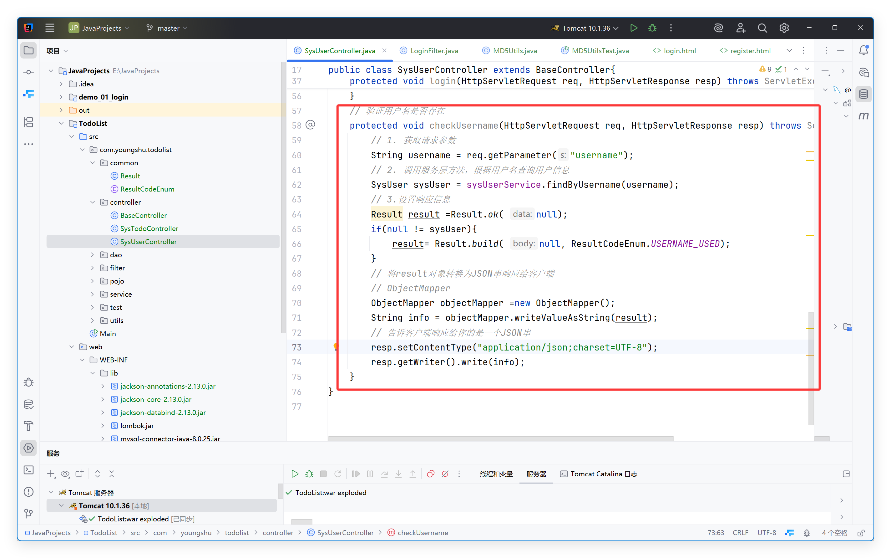
Task: Open the Services tool window icon
Action: [29, 448]
